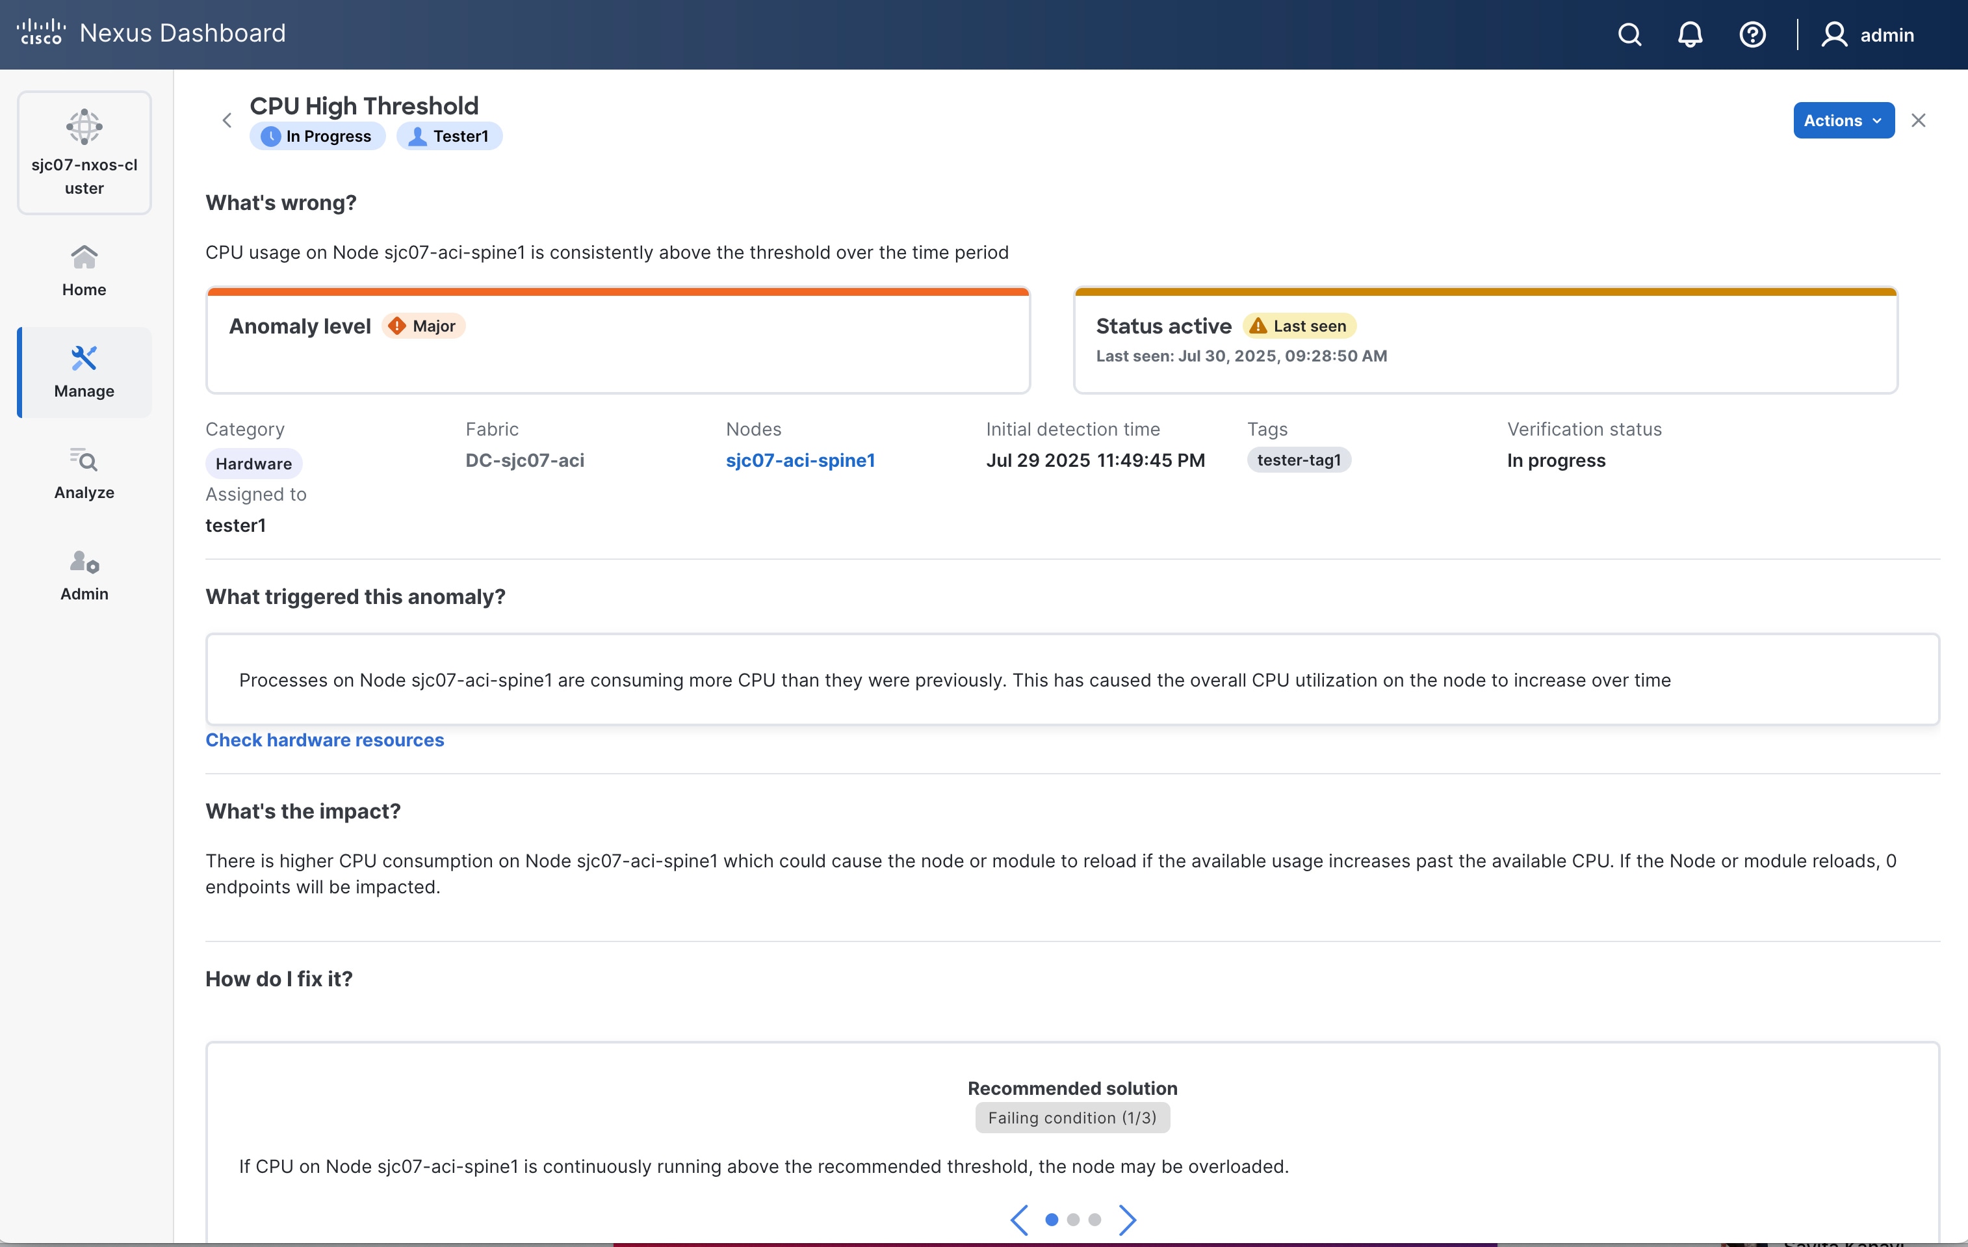Open the Manage sidebar section
This screenshot has height=1247, width=1968.
coord(84,372)
